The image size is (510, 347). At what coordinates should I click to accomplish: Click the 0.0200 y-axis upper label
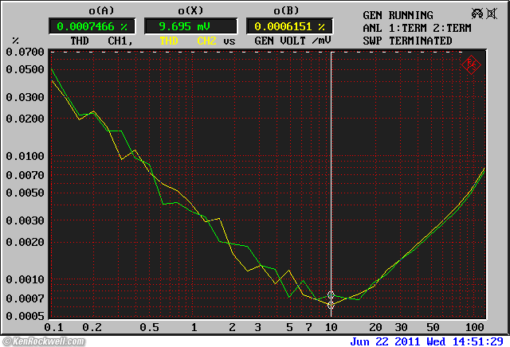[x=25, y=119]
